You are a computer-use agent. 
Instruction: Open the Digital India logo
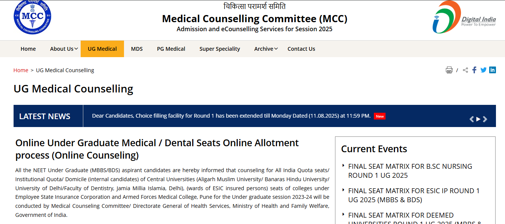[x=464, y=17]
